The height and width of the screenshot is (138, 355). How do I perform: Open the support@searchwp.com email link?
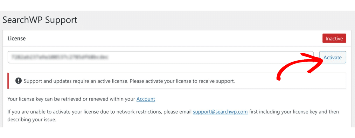tap(220, 112)
